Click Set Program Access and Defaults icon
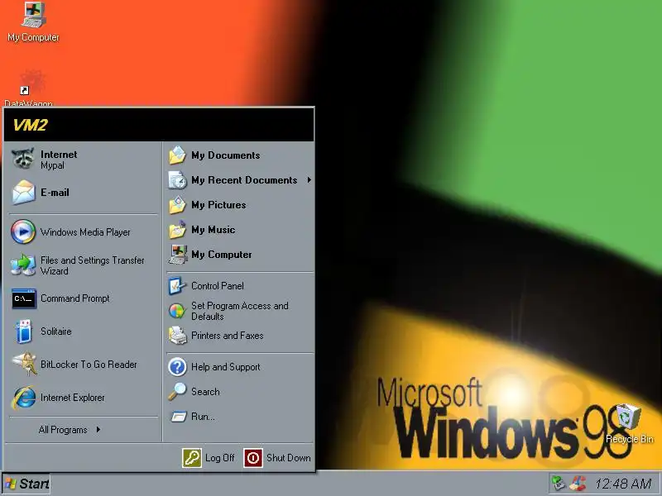Viewport: 662px width, 496px height. pos(177,312)
